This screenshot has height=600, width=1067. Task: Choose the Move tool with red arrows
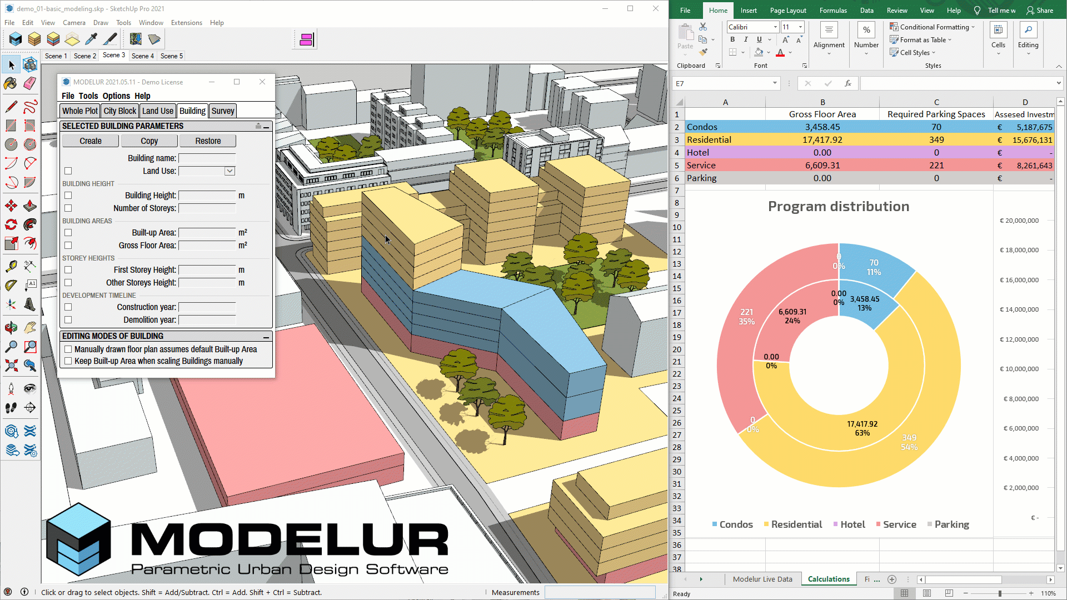click(x=11, y=206)
